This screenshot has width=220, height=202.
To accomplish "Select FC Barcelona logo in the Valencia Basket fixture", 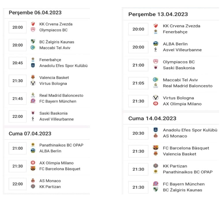I will pos(156,148).
